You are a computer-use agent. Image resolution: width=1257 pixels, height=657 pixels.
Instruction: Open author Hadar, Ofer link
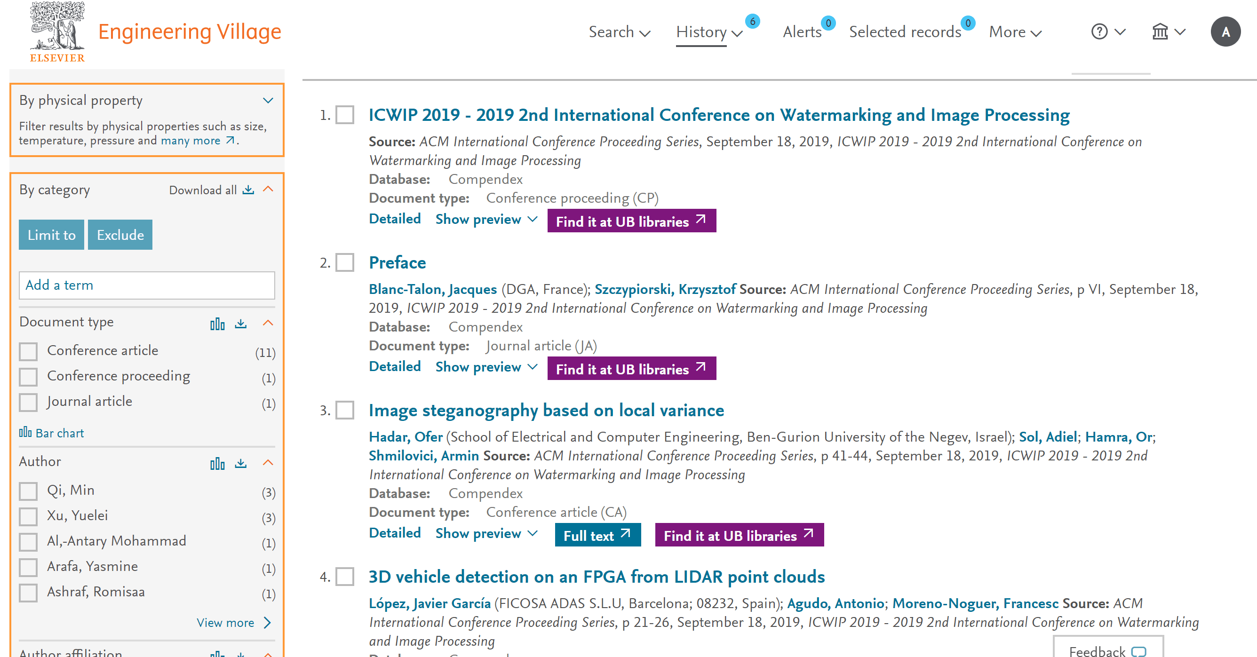pos(406,436)
